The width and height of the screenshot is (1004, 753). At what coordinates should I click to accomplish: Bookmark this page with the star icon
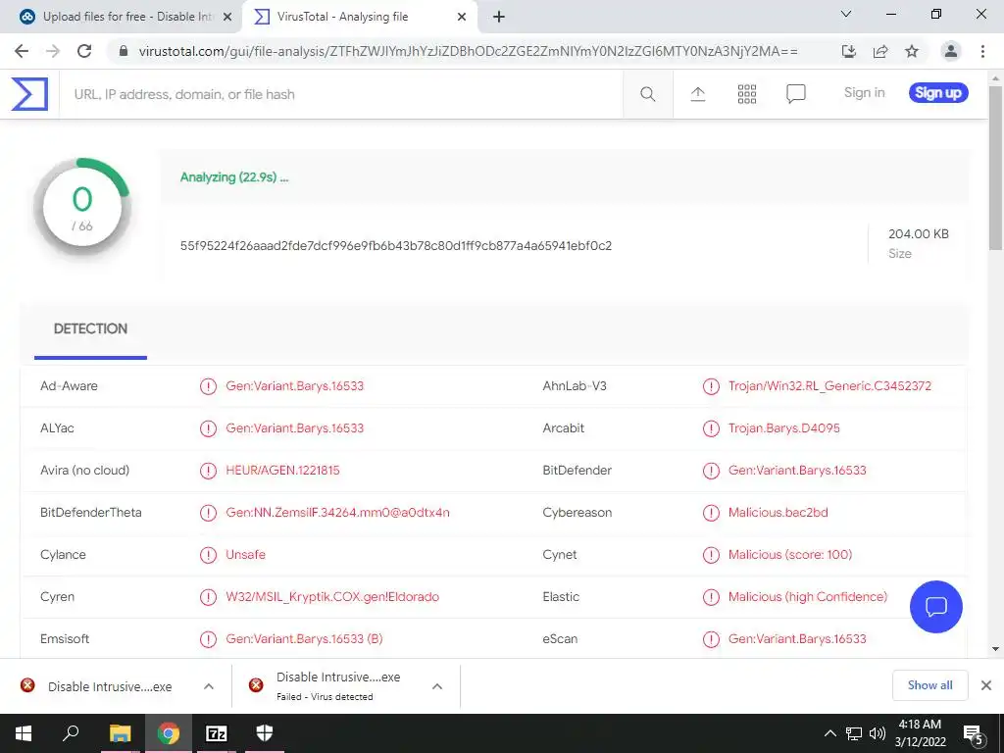pos(912,51)
